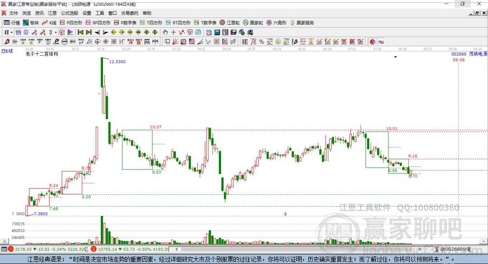Screen dimensions: 488x264
Task: Click the 板块 toolbar button
Action: [x=31, y=23]
